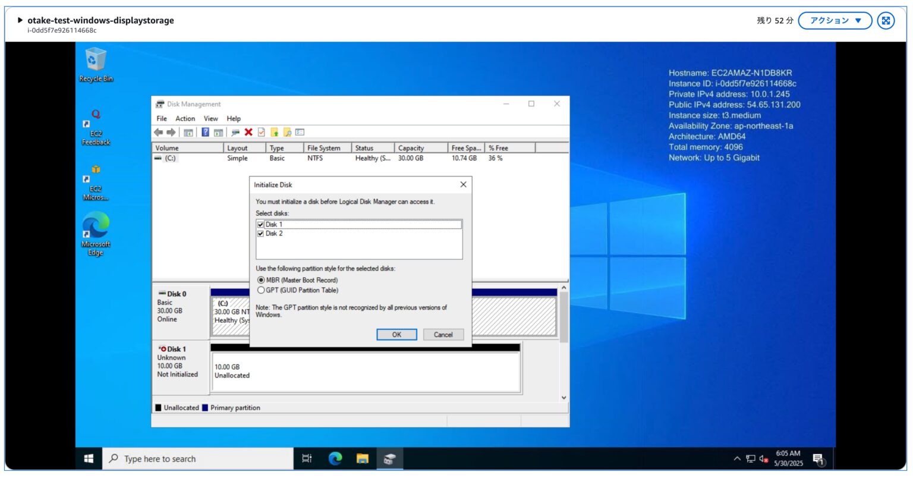Click the Show/Hide Console Tree toolbar icon
The width and height of the screenshot is (913, 478).
point(188,133)
